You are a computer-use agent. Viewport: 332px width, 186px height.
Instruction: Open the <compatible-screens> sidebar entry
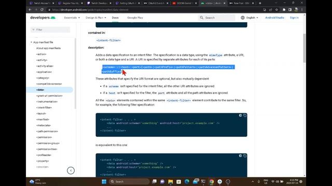point(49,84)
